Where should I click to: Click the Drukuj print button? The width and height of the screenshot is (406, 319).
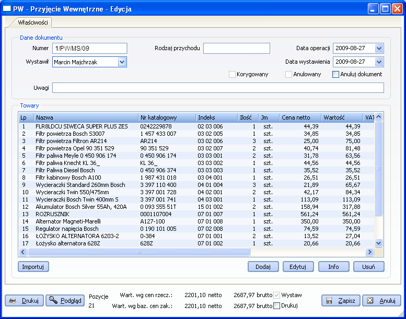coord(25,301)
